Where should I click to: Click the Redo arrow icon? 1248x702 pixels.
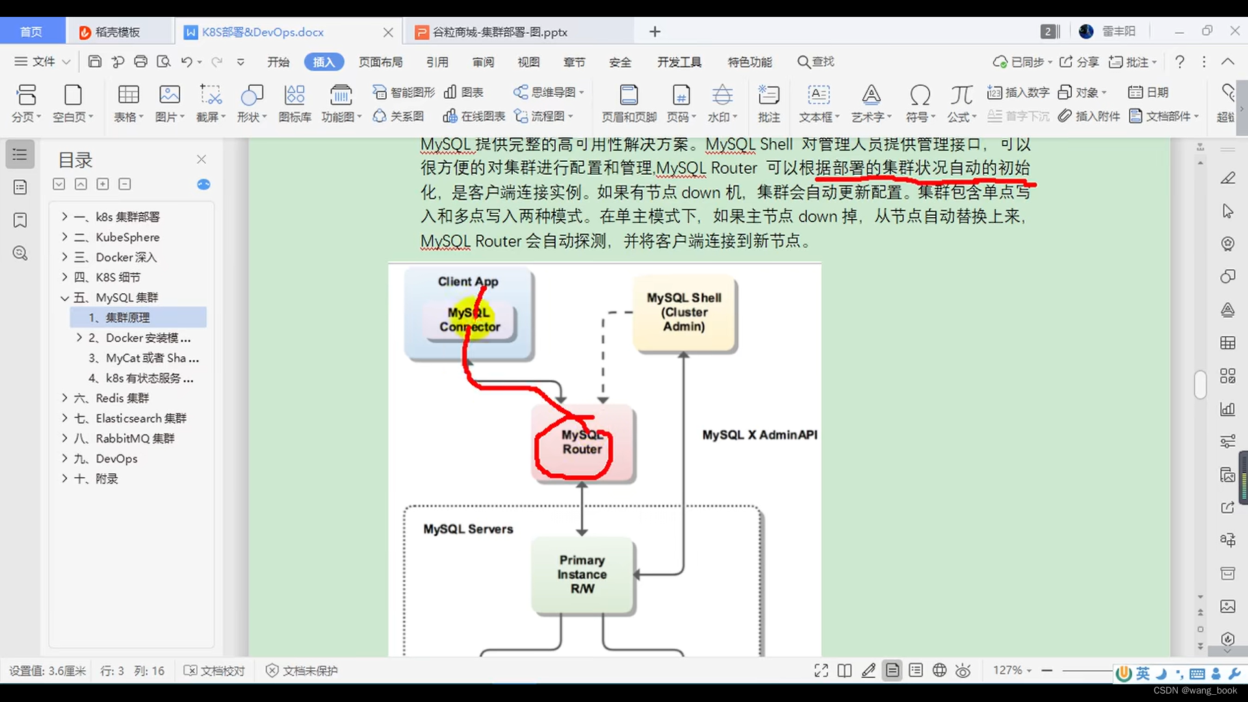[216, 62]
